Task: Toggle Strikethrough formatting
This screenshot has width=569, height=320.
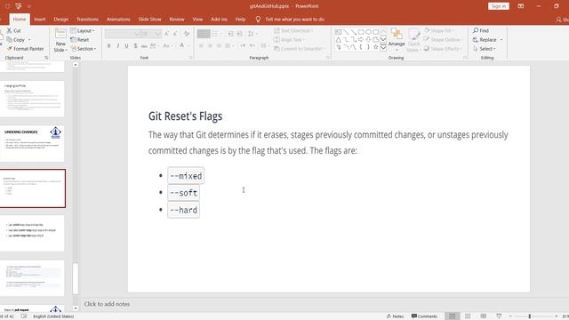Action: click(144, 45)
